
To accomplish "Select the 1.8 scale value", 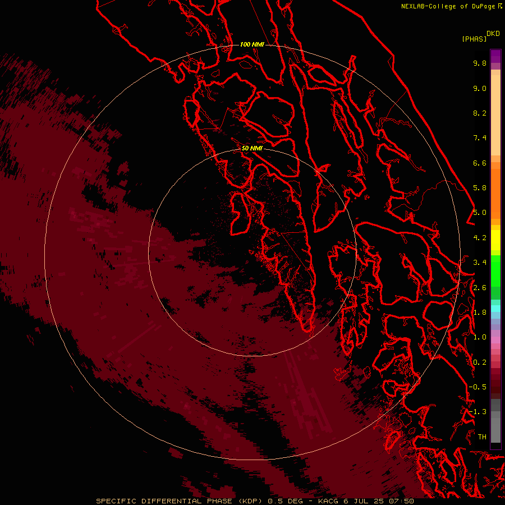I will coord(480,313).
